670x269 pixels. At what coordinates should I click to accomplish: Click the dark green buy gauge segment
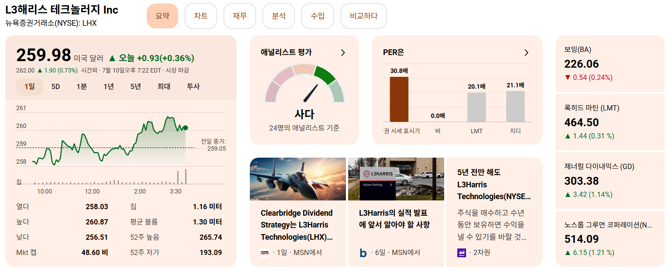[325, 74]
